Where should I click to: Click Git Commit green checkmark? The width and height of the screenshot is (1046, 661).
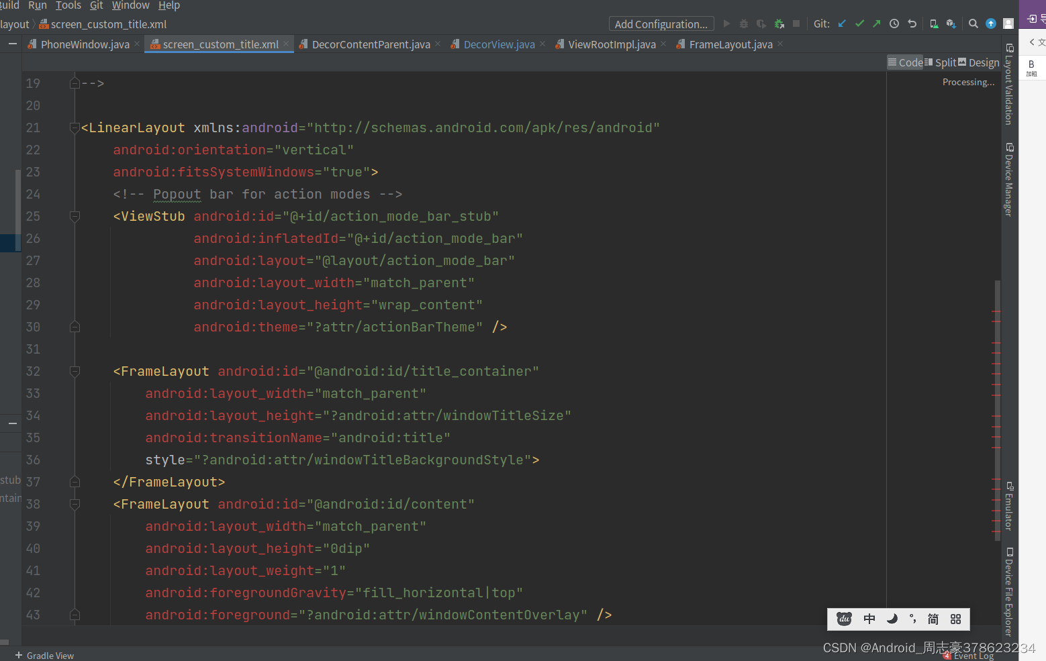(x=859, y=23)
